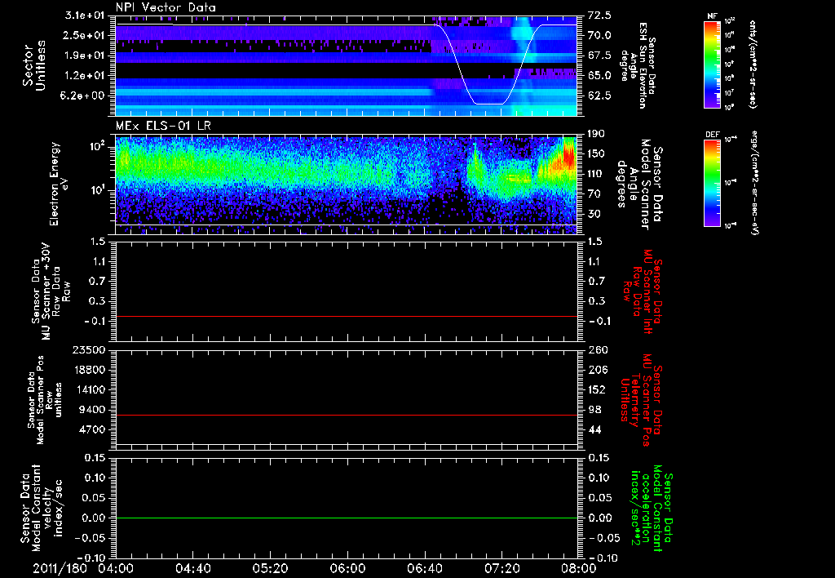Click the NF rainbow color bar
The width and height of the screenshot is (835, 578).
(x=713, y=64)
